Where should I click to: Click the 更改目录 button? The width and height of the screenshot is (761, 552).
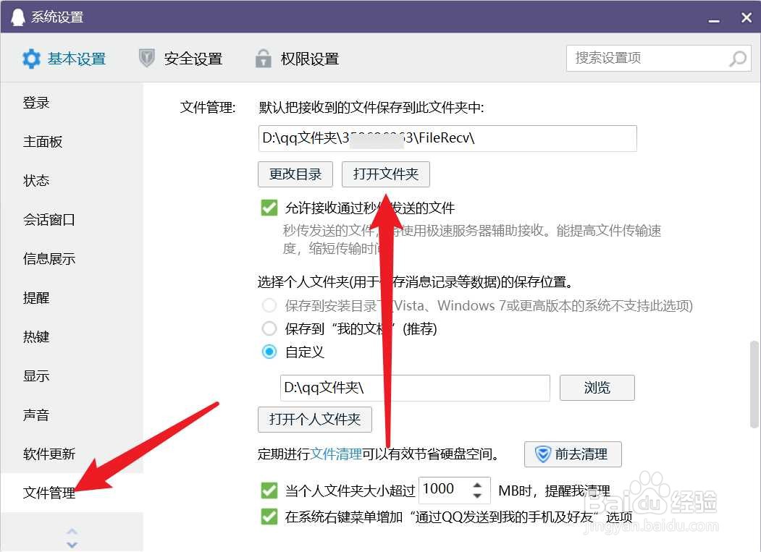coord(295,174)
